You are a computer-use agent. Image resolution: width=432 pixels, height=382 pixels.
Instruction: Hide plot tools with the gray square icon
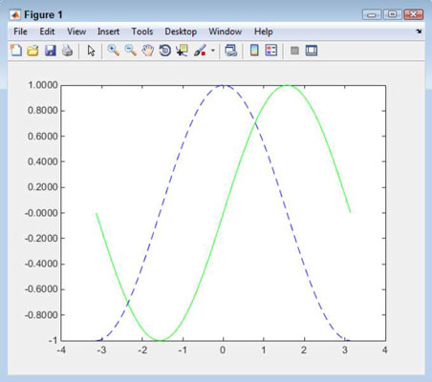click(294, 51)
